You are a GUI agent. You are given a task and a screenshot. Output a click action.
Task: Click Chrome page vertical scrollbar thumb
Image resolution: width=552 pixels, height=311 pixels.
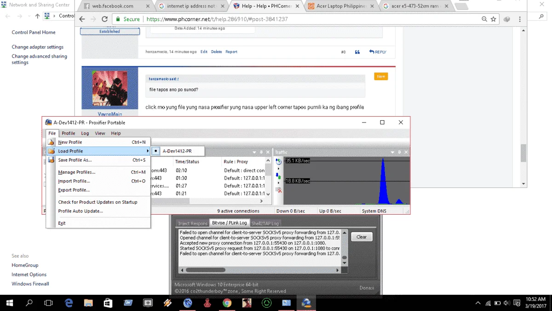click(x=523, y=153)
